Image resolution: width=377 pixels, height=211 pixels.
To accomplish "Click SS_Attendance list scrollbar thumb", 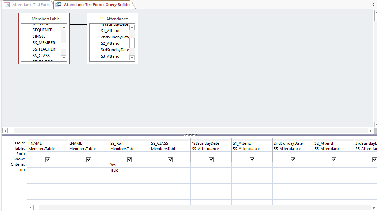I will tap(132, 43).
